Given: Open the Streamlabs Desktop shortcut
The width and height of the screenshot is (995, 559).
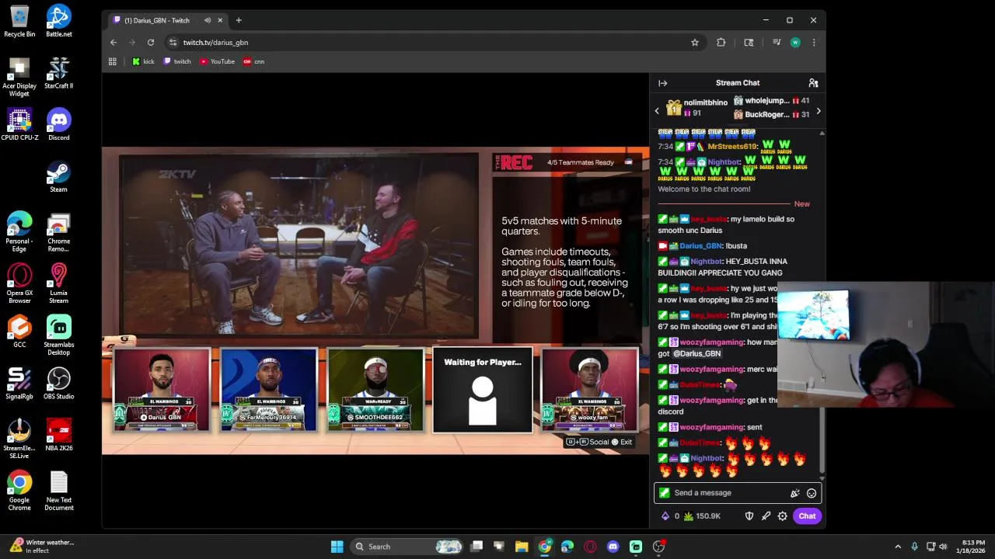Looking at the screenshot, I should click(58, 335).
